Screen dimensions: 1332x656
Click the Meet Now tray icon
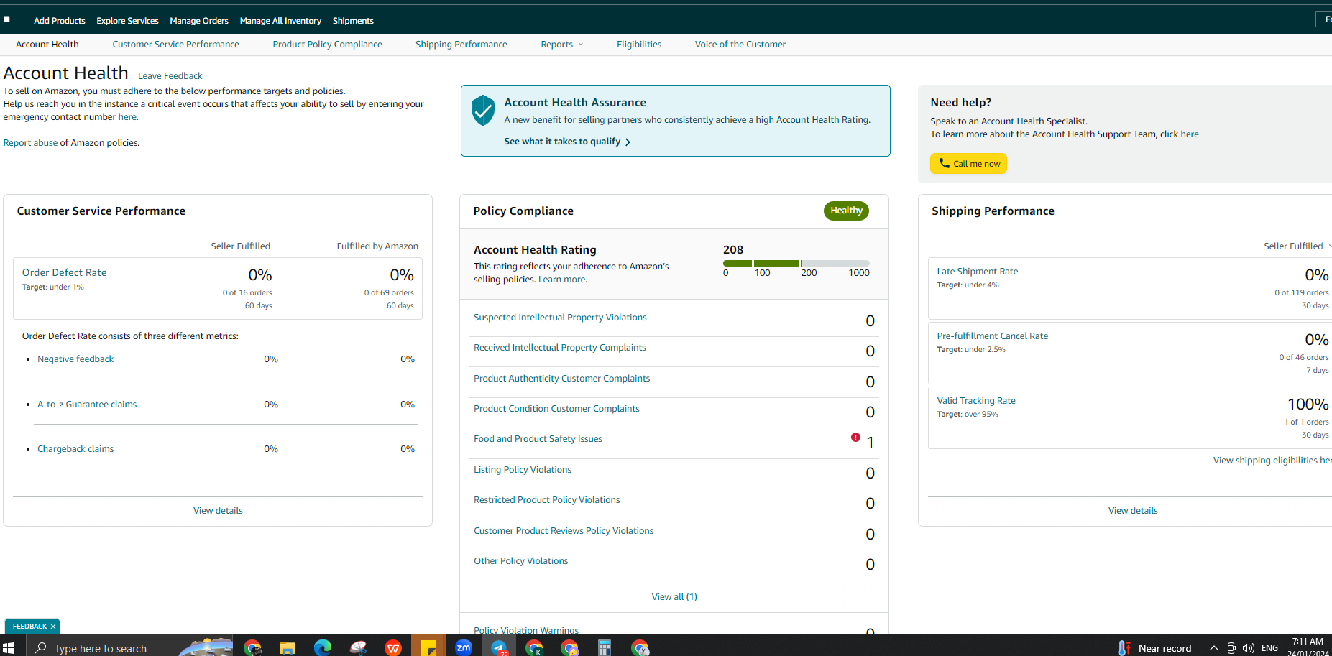click(1231, 647)
